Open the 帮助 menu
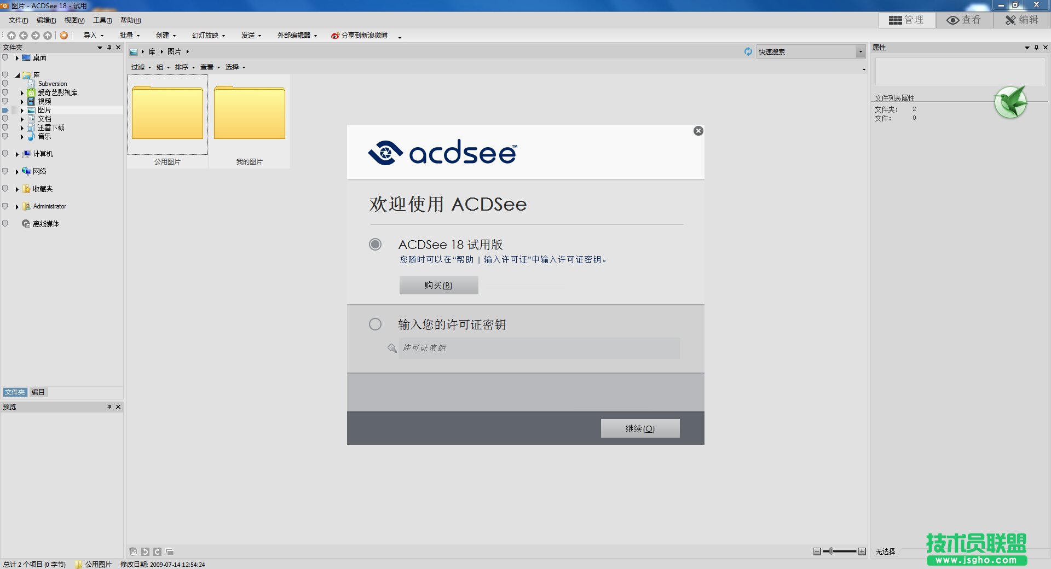 131,20
